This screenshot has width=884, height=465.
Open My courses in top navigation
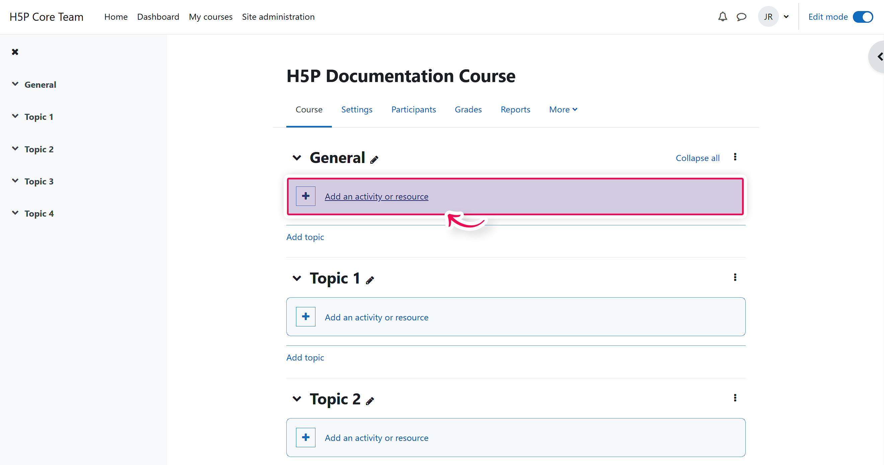[210, 17]
